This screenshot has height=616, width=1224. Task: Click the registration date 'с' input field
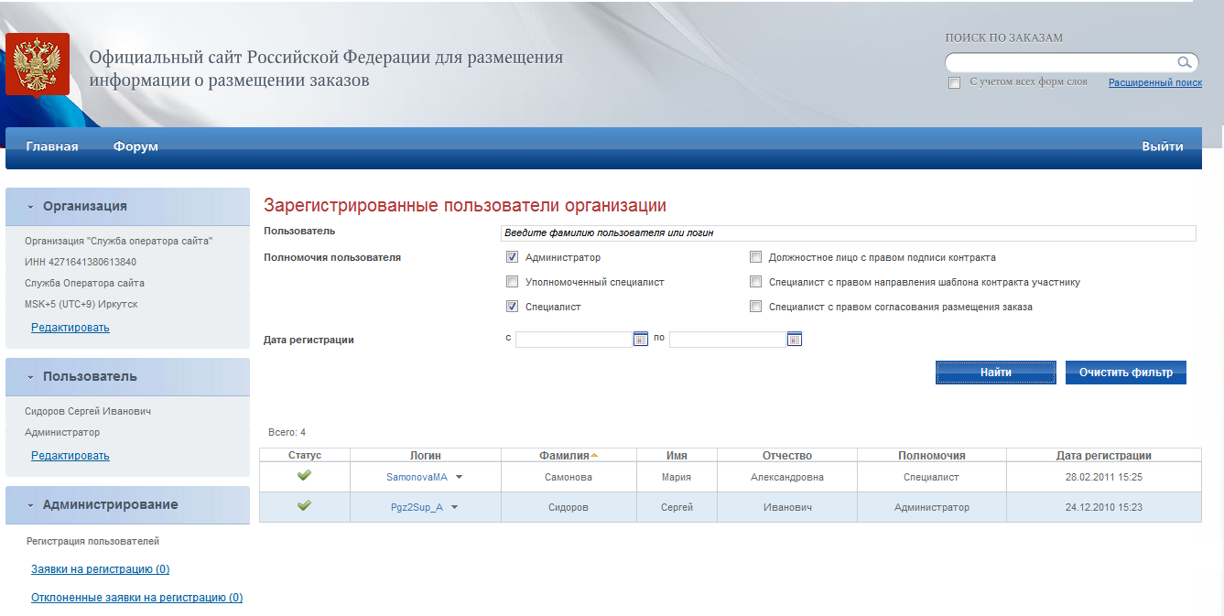coord(574,340)
